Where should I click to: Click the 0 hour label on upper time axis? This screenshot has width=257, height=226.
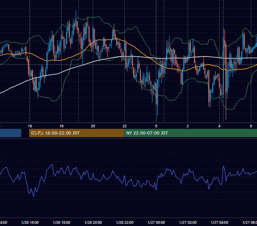[x=156, y=126]
